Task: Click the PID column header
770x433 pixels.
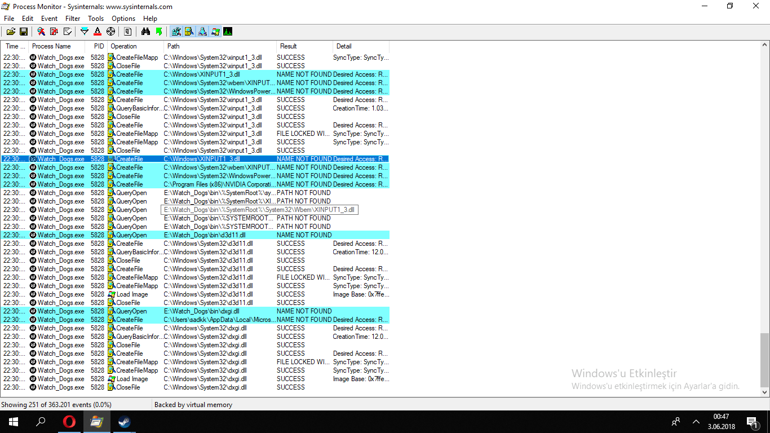Action: [x=96, y=46]
